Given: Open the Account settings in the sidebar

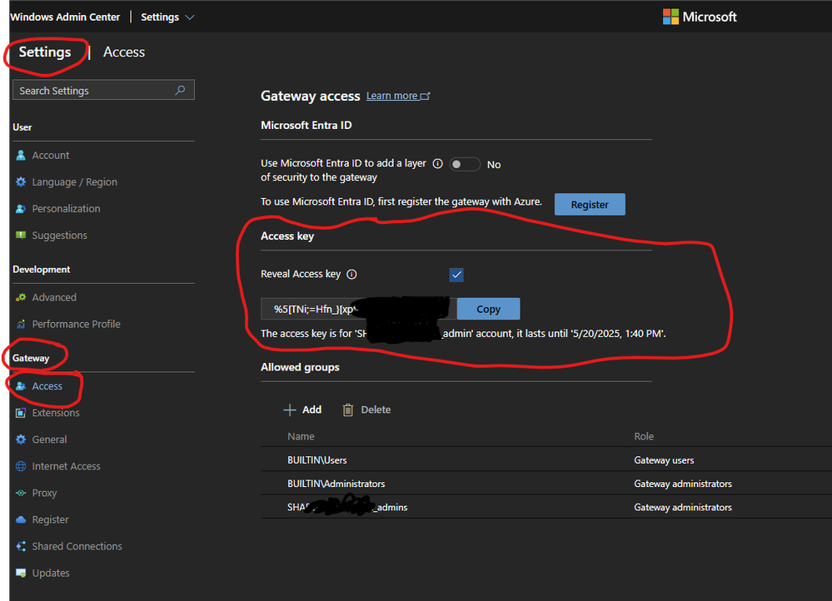Looking at the screenshot, I should [50, 155].
